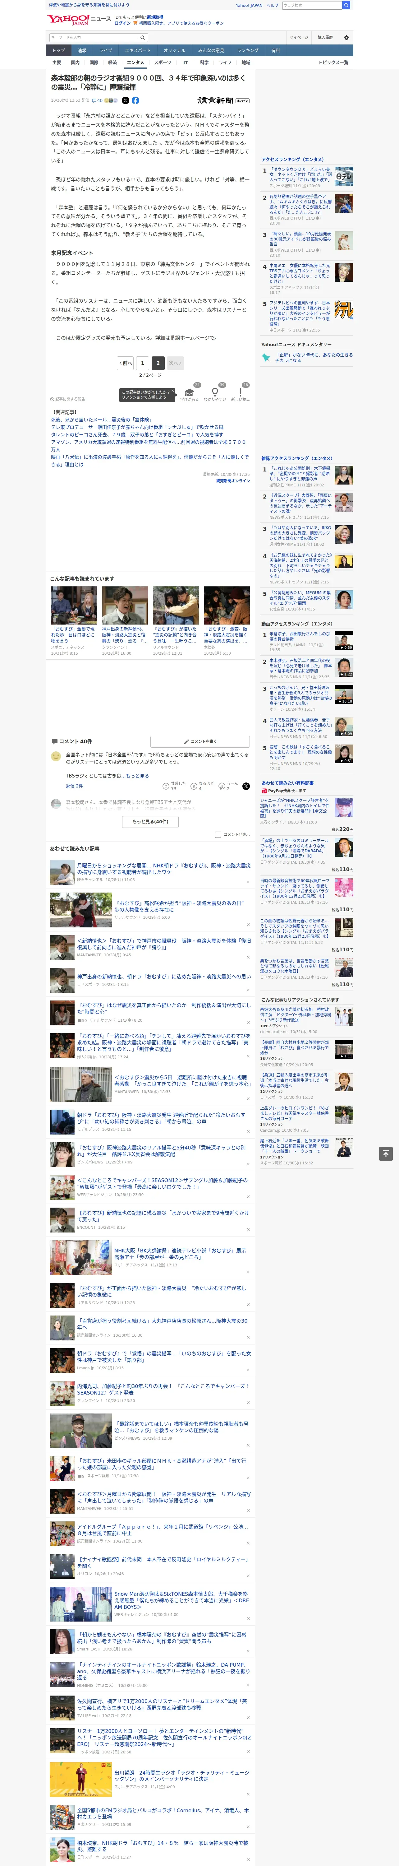Open the トップ tab
This screenshot has height=1866, width=399.
pyautogui.click(x=59, y=50)
